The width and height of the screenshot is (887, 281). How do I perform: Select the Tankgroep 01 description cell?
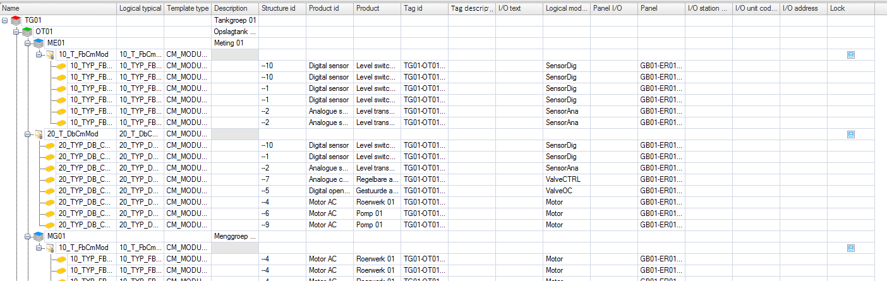(x=234, y=20)
